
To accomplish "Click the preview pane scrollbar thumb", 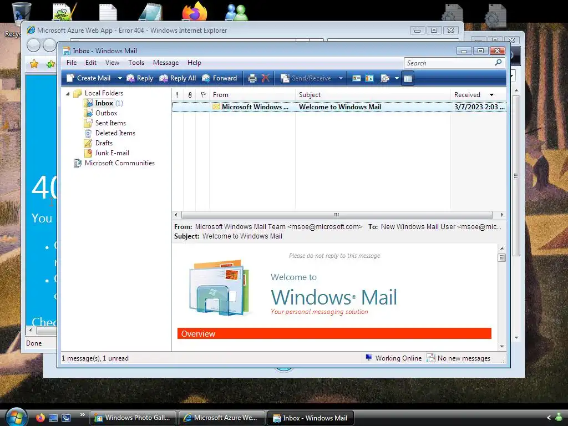I will click(501, 257).
